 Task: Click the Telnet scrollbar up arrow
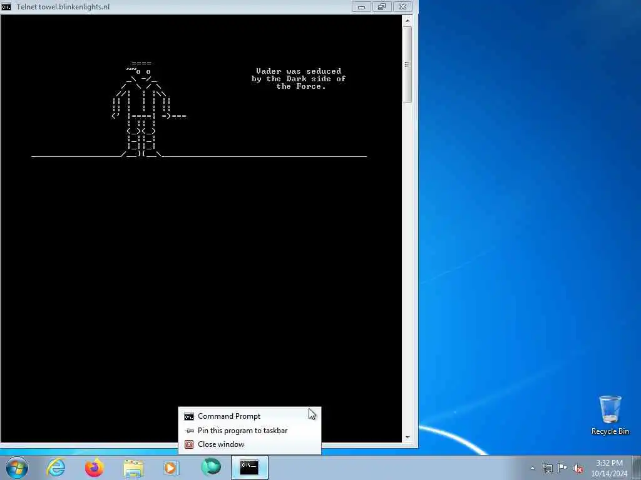click(407, 20)
